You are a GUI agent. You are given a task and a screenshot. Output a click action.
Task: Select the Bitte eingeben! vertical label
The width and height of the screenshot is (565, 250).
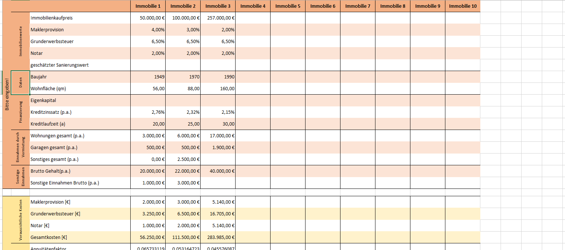tap(7, 94)
